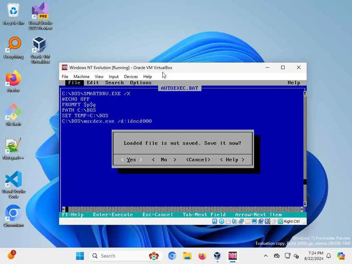Click the mscdex.exe line in the editor
This screenshot has width=352, height=264.
[107, 121]
